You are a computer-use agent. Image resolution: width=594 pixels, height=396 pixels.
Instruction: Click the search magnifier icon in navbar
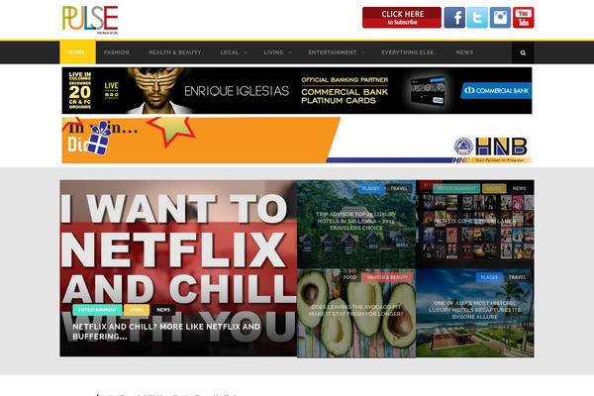tap(523, 52)
